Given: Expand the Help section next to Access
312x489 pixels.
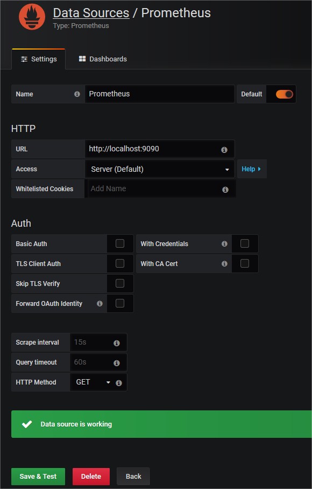Looking at the screenshot, I should pos(252,169).
